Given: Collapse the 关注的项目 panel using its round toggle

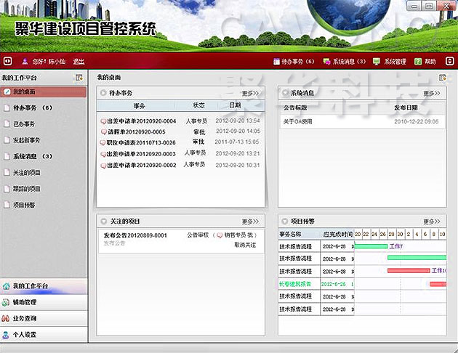Looking at the screenshot, I should tap(103, 221).
